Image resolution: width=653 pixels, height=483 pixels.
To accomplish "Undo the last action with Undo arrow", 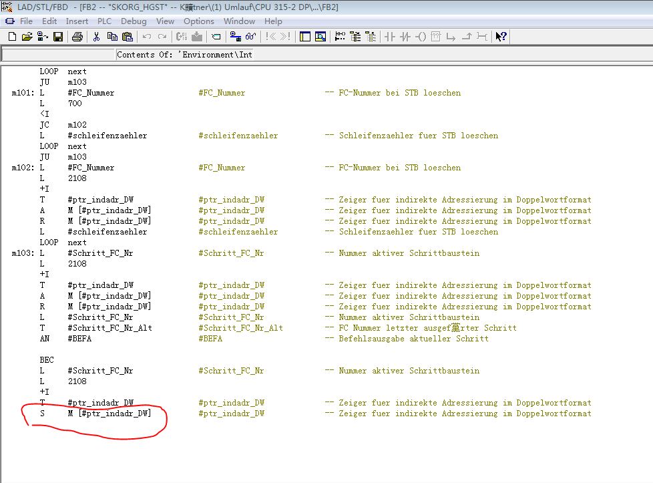I will tap(147, 37).
